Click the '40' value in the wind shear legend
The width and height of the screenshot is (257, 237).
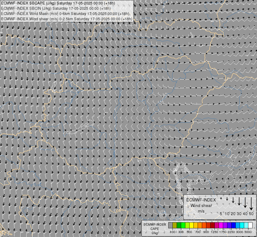click(245, 214)
